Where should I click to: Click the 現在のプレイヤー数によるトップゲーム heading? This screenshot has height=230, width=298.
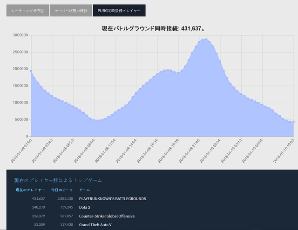pos(58,180)
